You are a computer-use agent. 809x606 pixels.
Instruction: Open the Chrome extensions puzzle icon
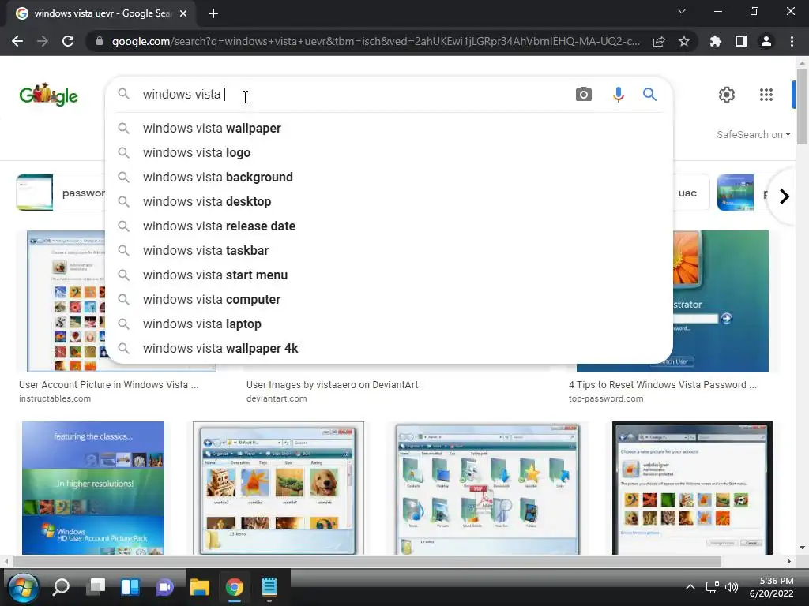[x=716, y=41]
